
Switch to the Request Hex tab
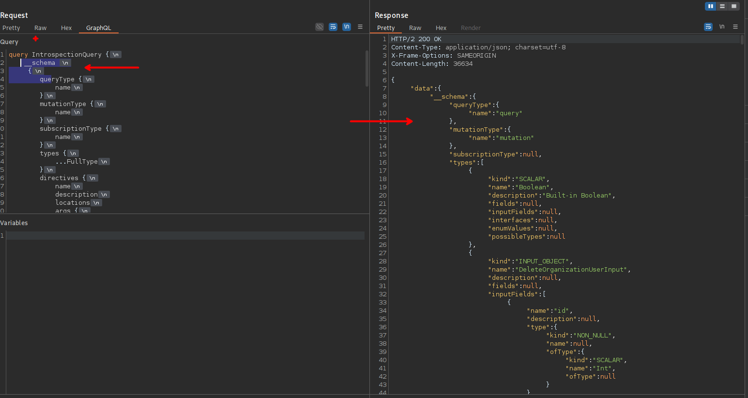pyautogui.click(x=66, y=28)
